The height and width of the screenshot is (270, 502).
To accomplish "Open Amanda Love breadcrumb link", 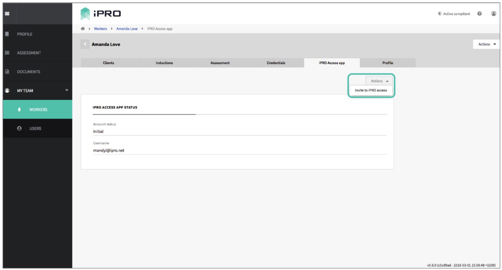I will coord(127,29).
